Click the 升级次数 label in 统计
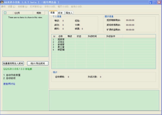 [93, 77]
